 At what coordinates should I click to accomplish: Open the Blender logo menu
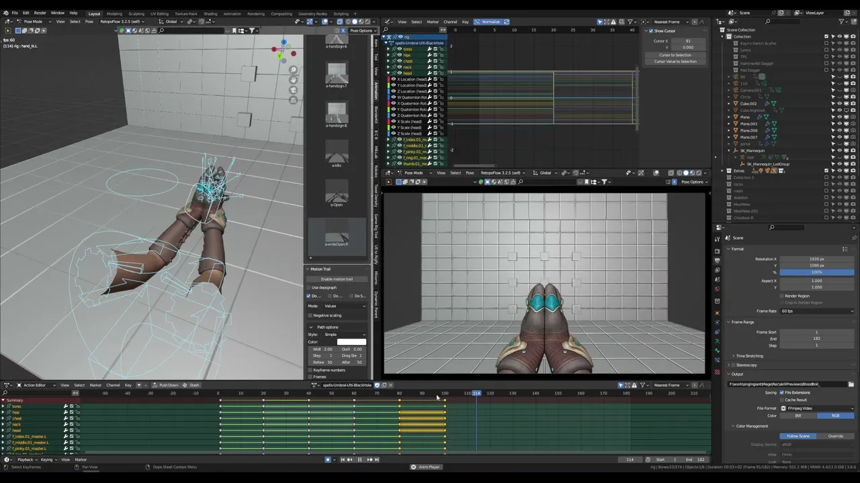pos(5,13)
